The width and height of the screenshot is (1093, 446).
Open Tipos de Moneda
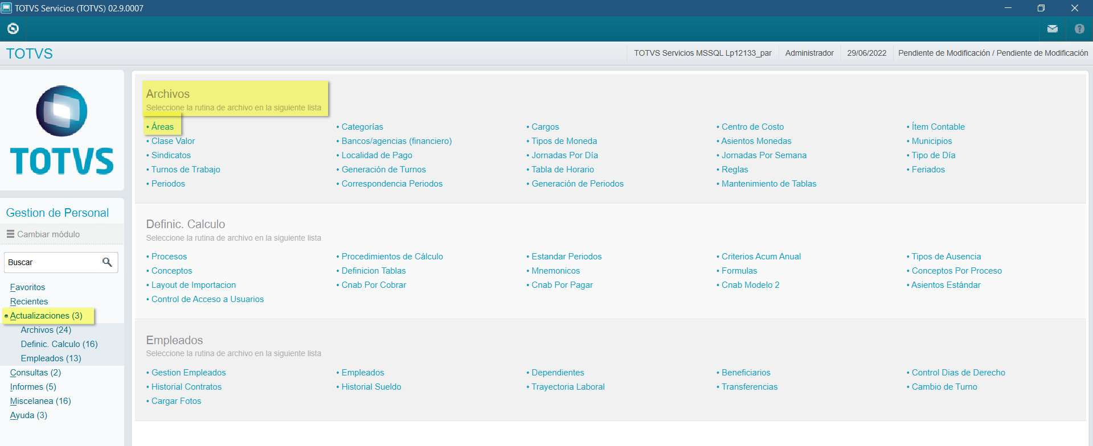(564, 141)
